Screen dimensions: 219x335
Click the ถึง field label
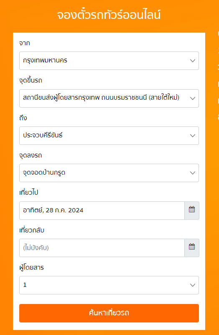pyautogui.click(x=23, y=118)
